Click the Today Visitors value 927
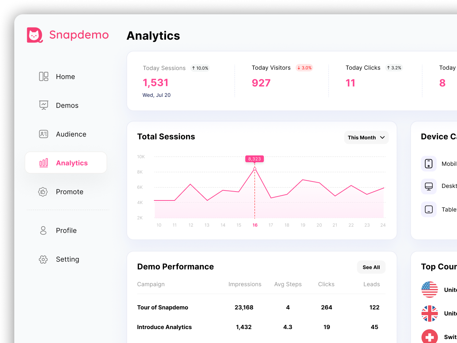457x343 pixels. click(261, 83)
